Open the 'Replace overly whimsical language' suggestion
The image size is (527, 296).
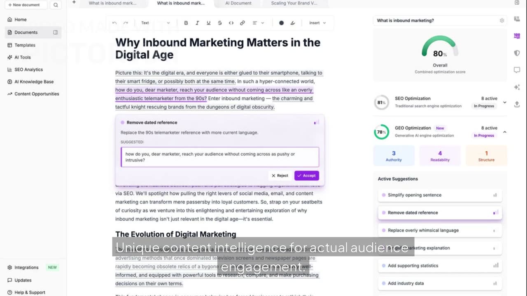(440, 230)
